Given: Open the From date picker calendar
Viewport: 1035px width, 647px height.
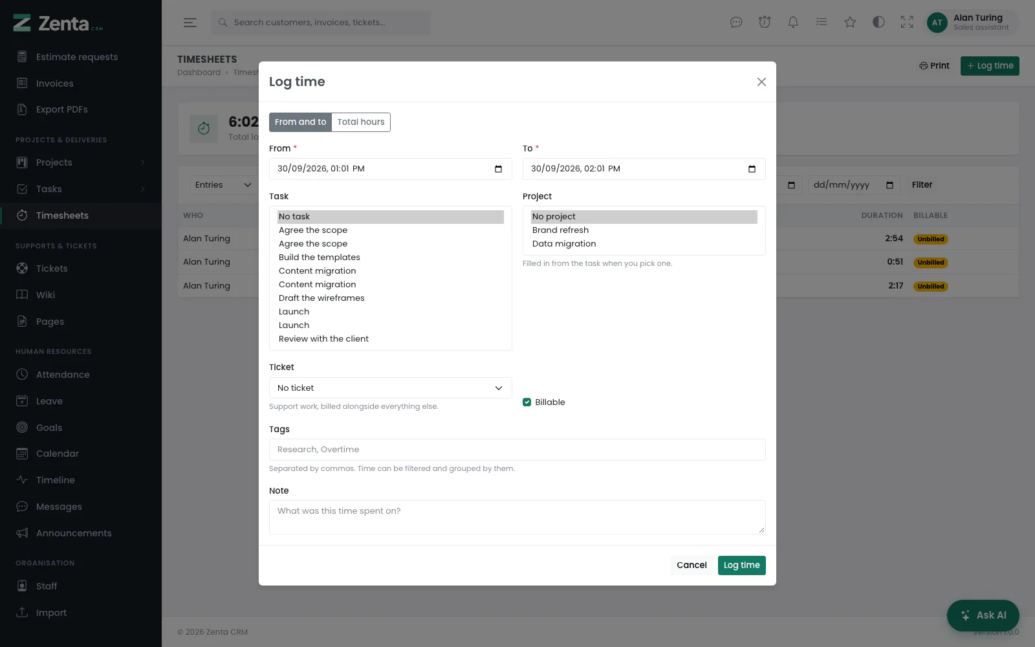Looking at the screenshot, I should pyautogui.click(x=498, y=169).
